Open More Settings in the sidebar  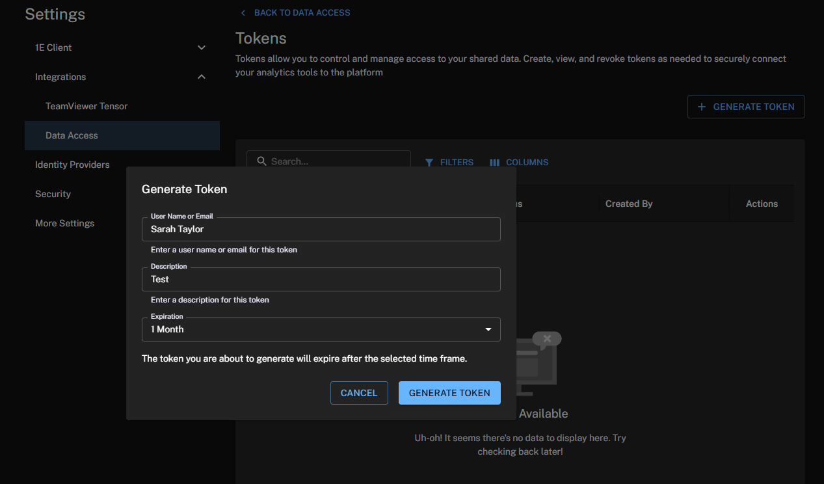(64, 223)
